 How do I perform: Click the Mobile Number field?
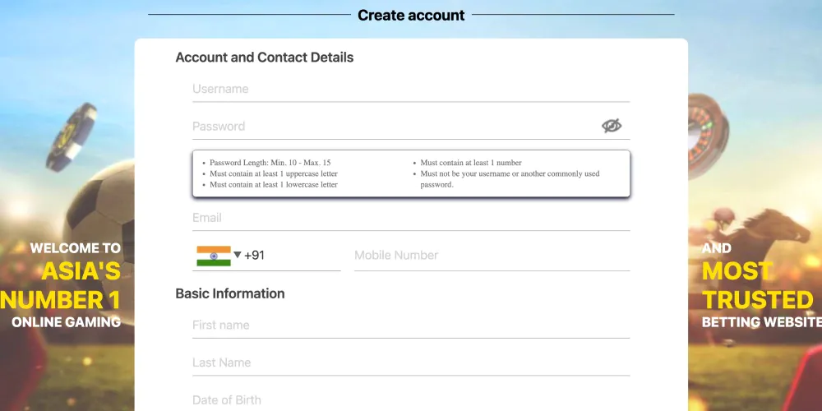[x=492, y=256]
